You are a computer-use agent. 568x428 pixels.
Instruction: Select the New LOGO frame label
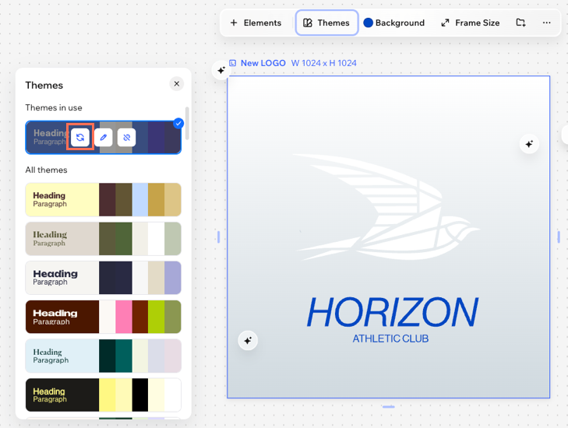coord(263,63)
